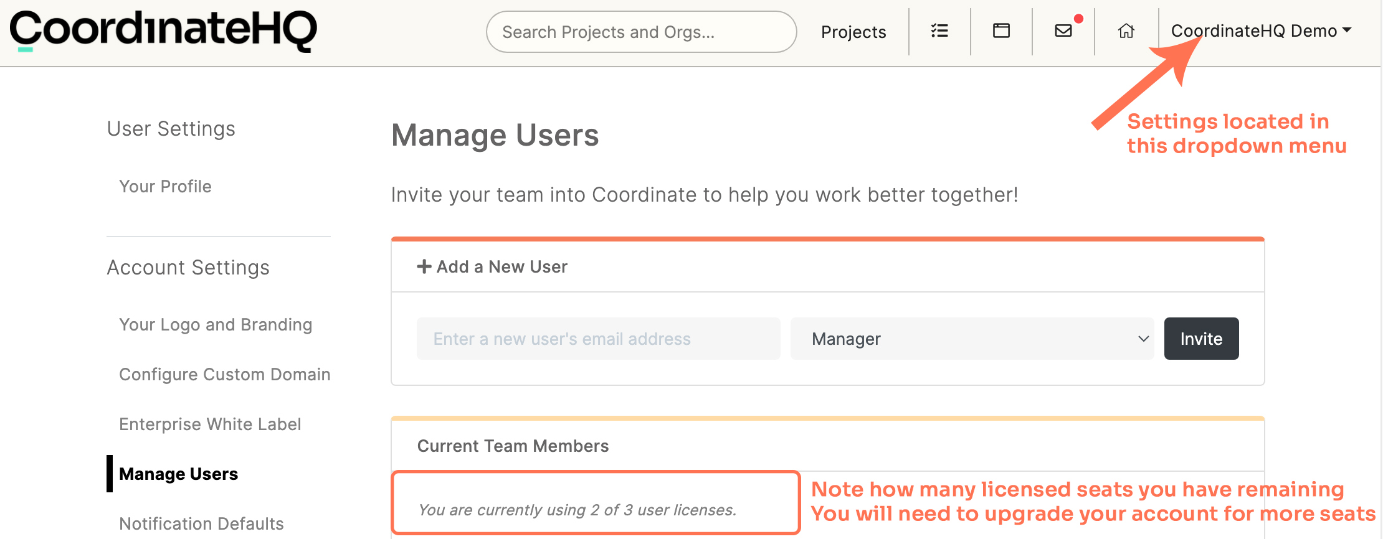Open Your Profile settings
This screenshot has width=1383, height=539.
(x=165, y=186)
